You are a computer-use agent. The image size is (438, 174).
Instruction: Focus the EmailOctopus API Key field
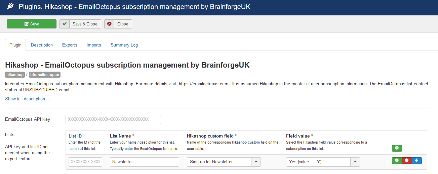(x=113, y=119)
